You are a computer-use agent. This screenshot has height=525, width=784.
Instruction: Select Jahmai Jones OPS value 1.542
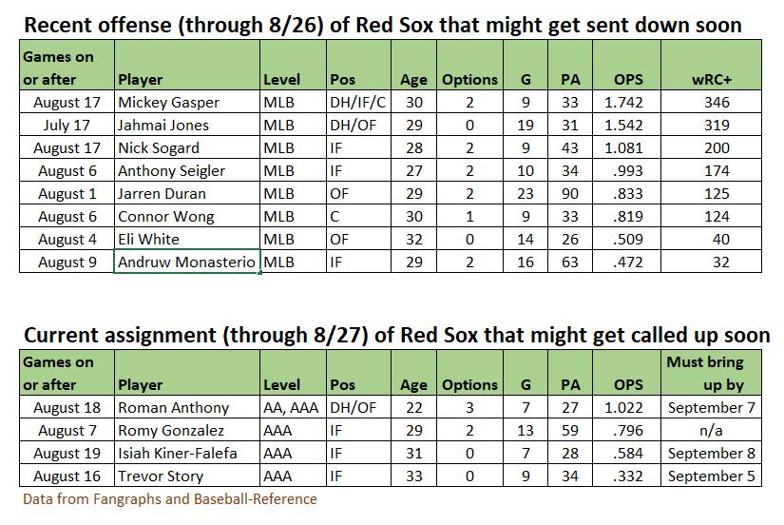626,125
